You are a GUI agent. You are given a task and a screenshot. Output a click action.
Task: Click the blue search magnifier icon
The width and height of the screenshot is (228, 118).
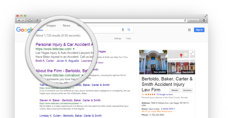pos(129,30)
